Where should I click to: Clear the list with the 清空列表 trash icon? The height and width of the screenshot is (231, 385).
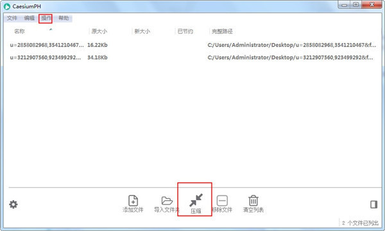[253, 201]
